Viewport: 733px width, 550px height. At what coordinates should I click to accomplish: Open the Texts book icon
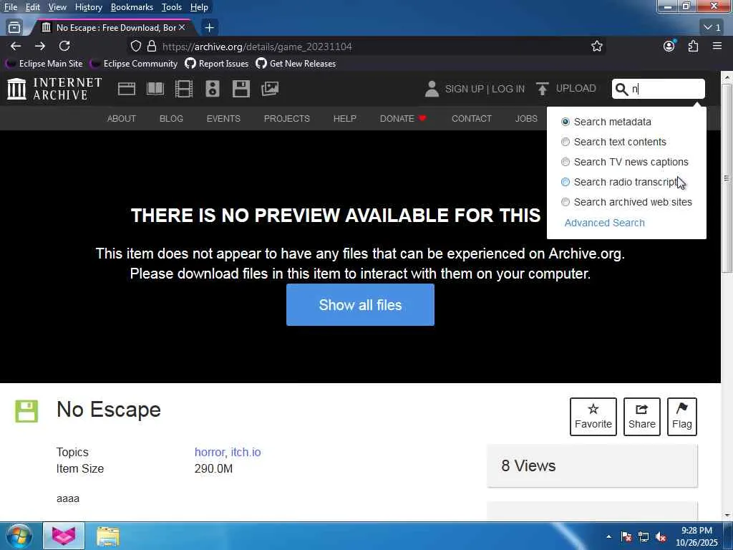pyautogui.click(x=155, y=88)
